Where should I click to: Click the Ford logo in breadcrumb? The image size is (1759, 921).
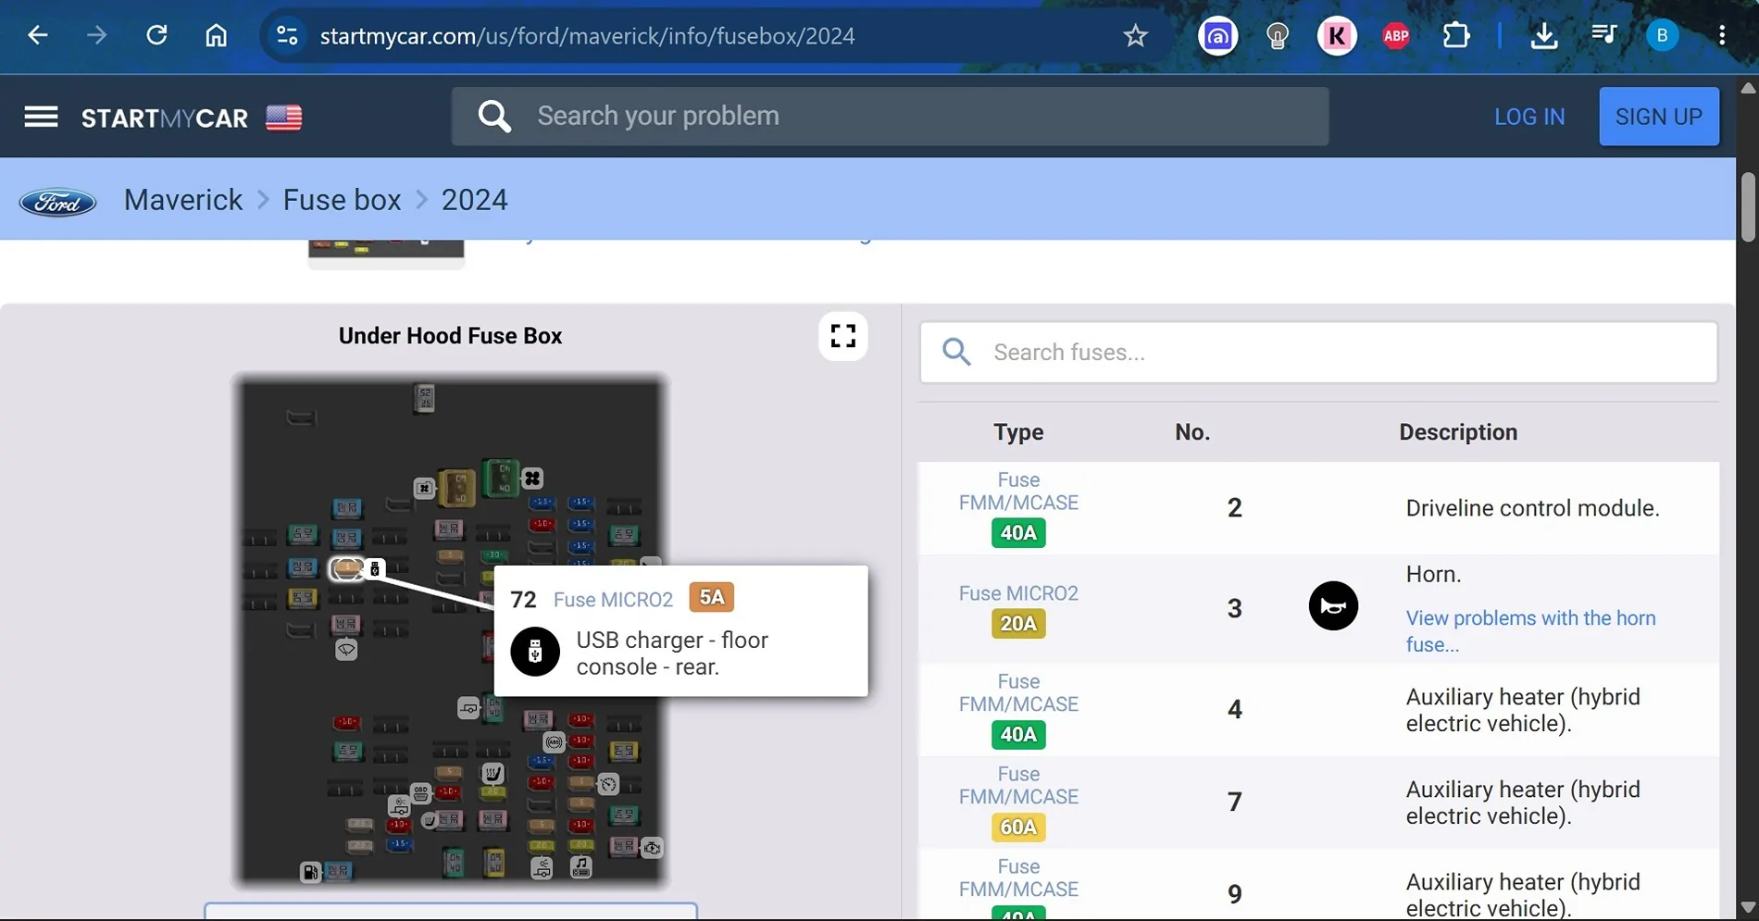(58, 202)
